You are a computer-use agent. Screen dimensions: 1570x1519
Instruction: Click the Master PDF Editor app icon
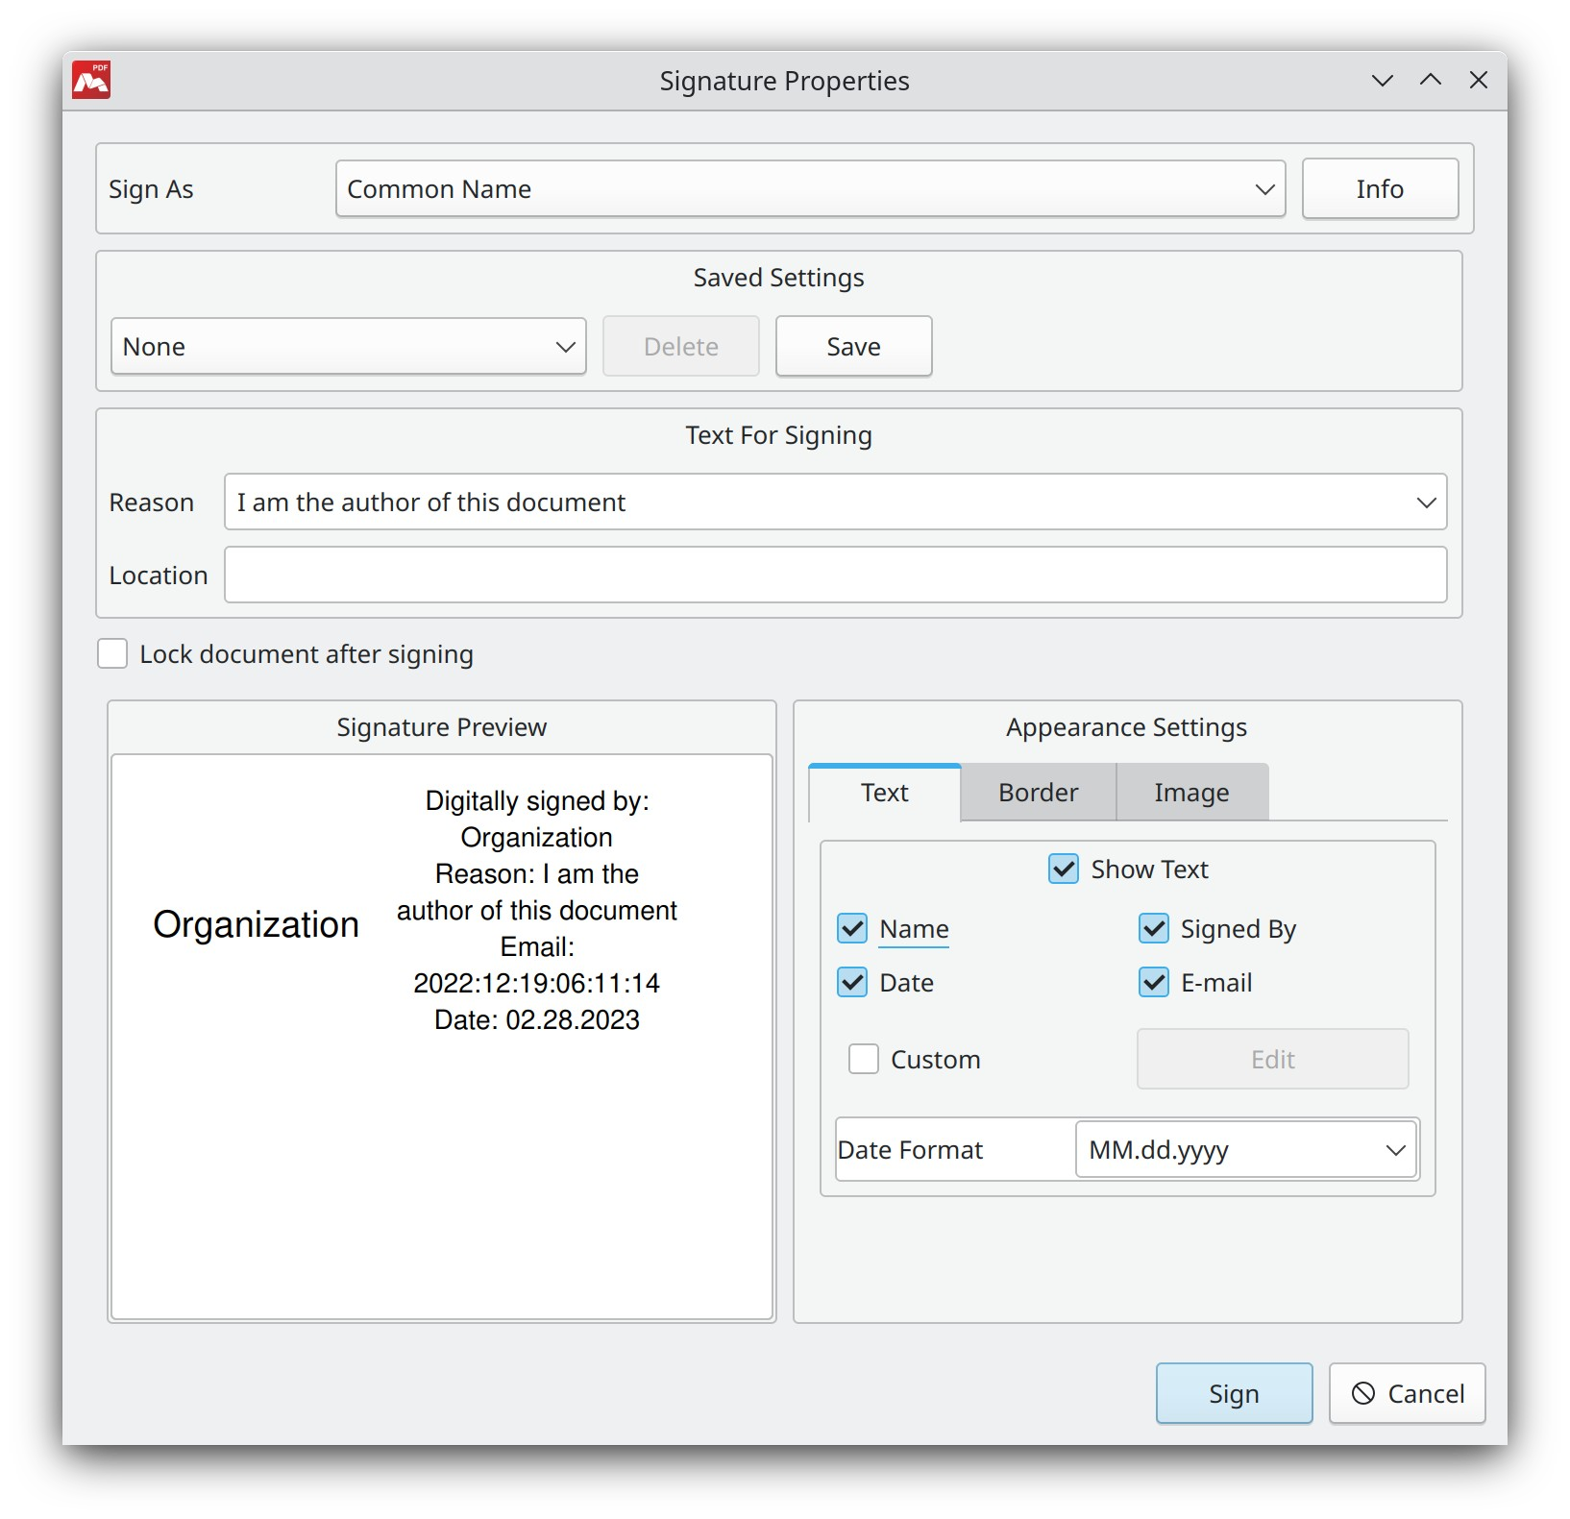coord(91,80)
